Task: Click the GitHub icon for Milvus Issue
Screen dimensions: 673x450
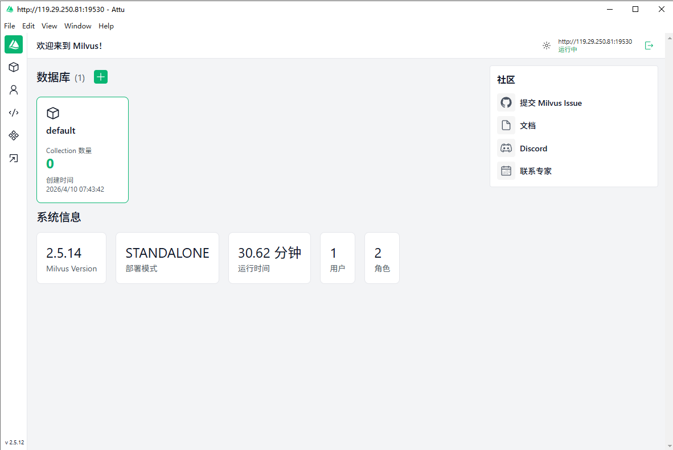Action: (x=506, y=102)
